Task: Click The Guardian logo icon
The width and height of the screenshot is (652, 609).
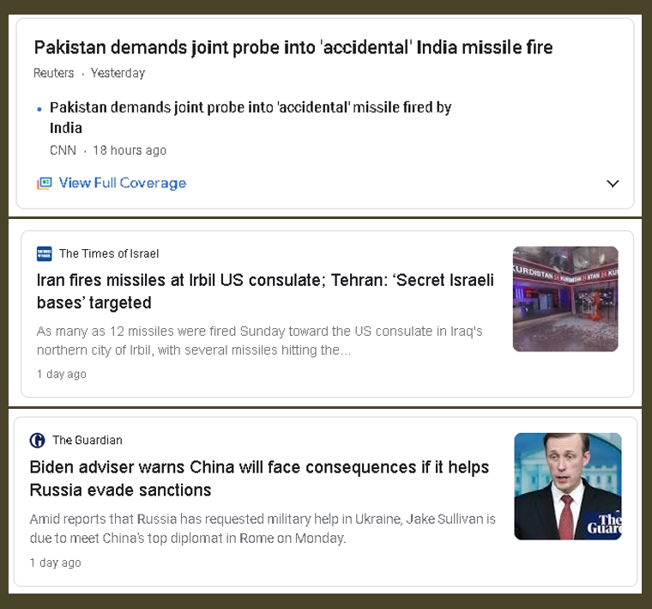Action: (38, 441)
